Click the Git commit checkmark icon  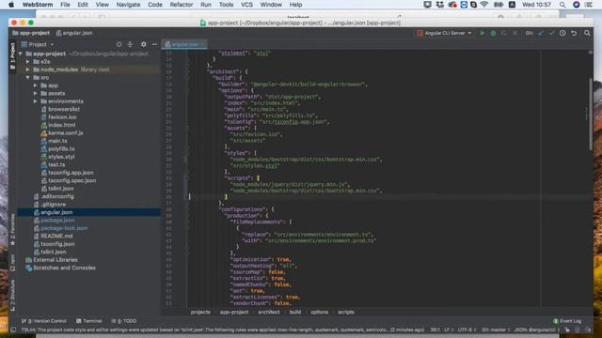pos(552,34)
